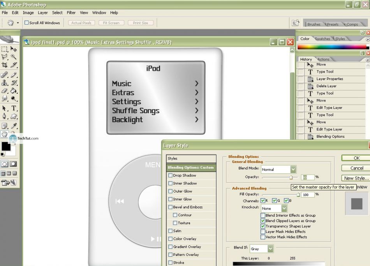Enable the Inner Shadow effect
370x266 pixels.
(x=170, y=183)
